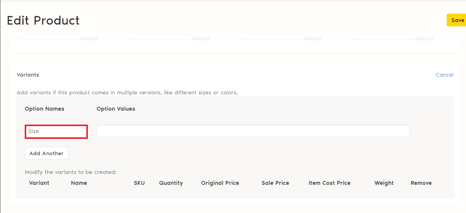Click the Variants section heading
466x213 pixels.
point(28,75)
